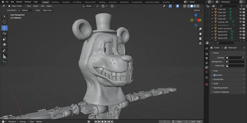Open the File menu
This screenshot has height=123, width=247.
[x=7, y=2]
